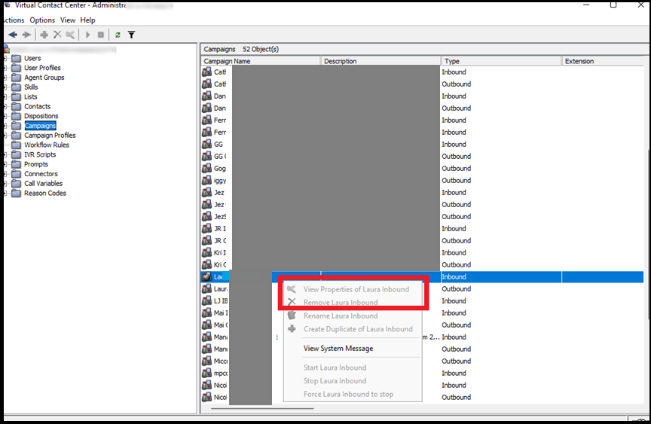Click the Back arrow toolbar icon
Screen dimensions: 651x424
click(x=13, y=35)
